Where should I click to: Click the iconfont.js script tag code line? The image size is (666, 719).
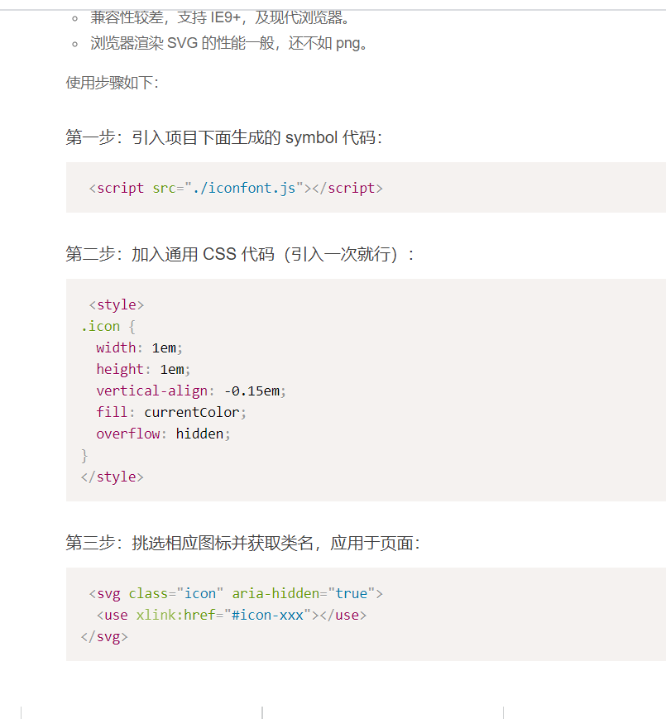[236, 188]
